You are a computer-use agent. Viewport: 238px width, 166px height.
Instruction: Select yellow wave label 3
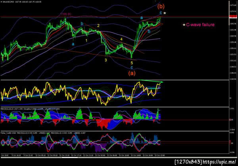point(106,60)
